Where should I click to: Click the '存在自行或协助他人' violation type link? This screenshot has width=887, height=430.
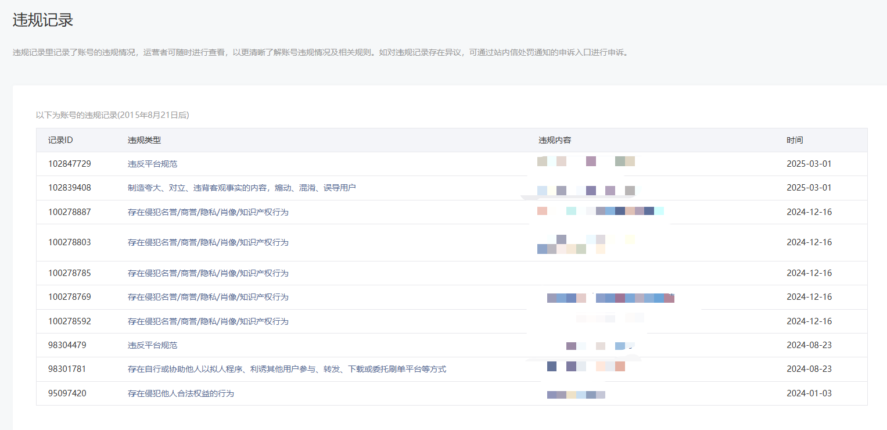[x=286, y=369]
